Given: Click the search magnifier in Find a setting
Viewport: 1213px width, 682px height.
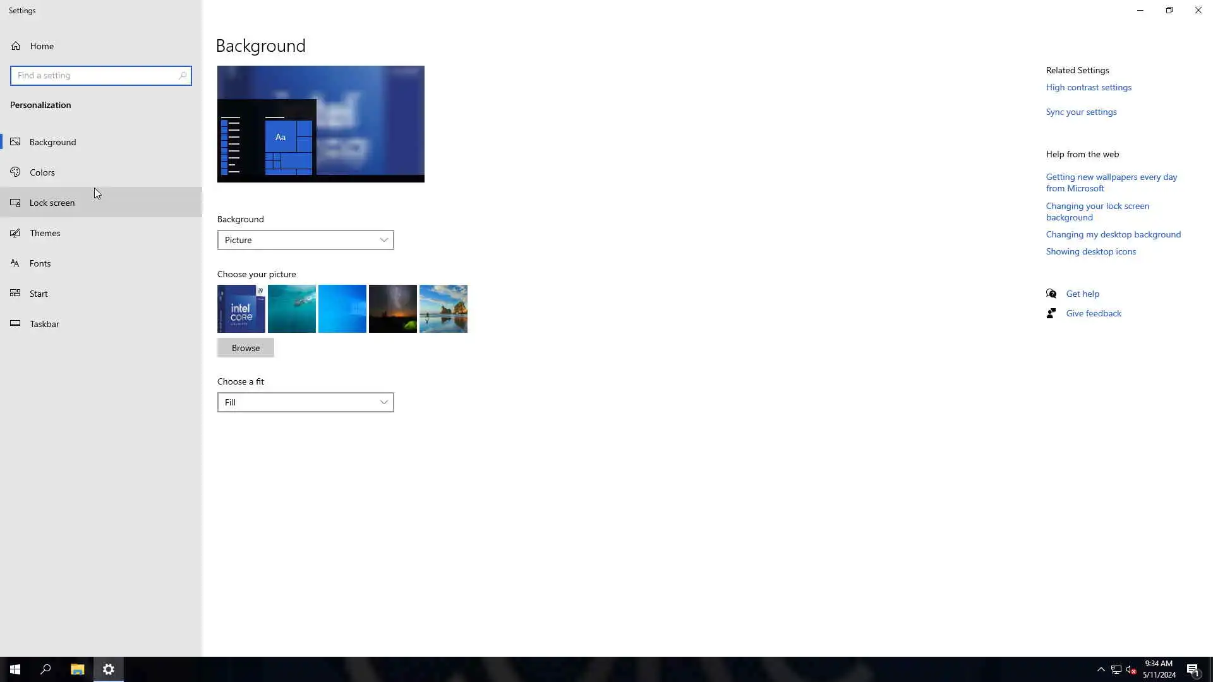Looking at the screenshot, I should tap(183, 75).
